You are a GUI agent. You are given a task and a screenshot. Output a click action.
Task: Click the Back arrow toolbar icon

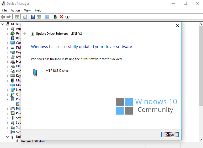[3, 17]
